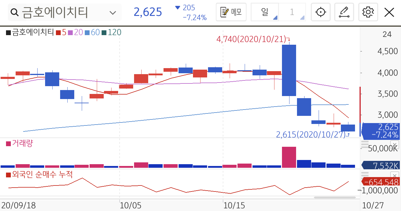This screenshot has height=211, width=401.
Task: Click the horizontal chart scrollbar
Action: pos(335,197)
